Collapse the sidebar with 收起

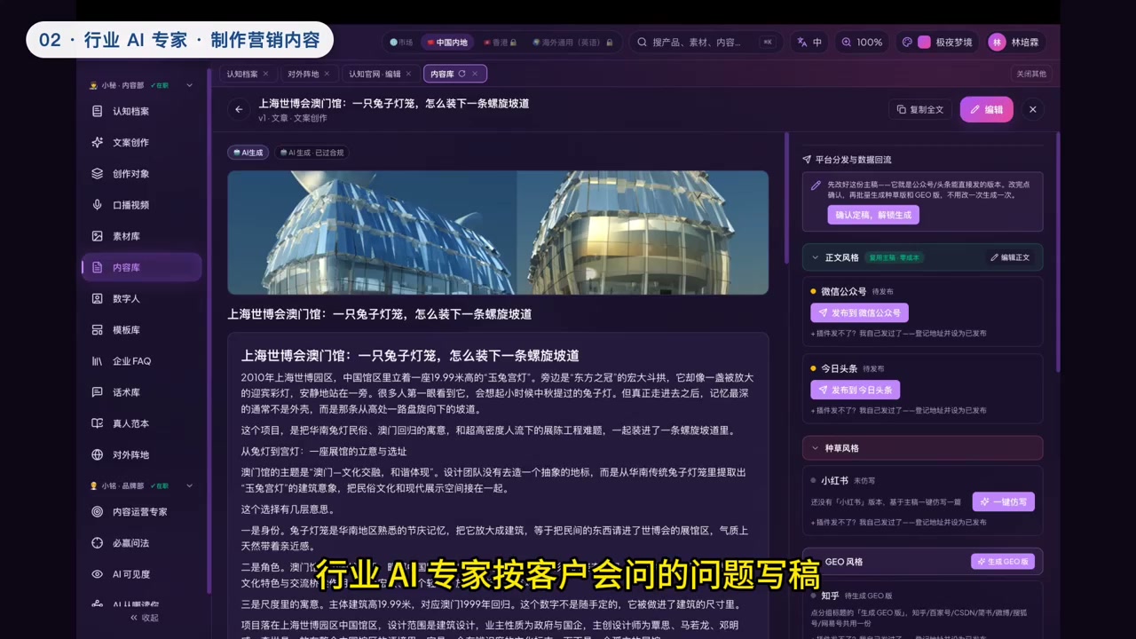click(144, 618)
